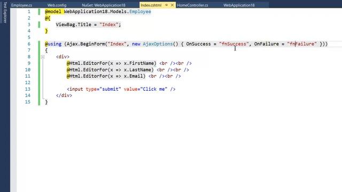Image resolution: width=342 pixels, height=192 pixels.
Task: Close the Index.cshtml tab
Action: click(x=172, y=5)
